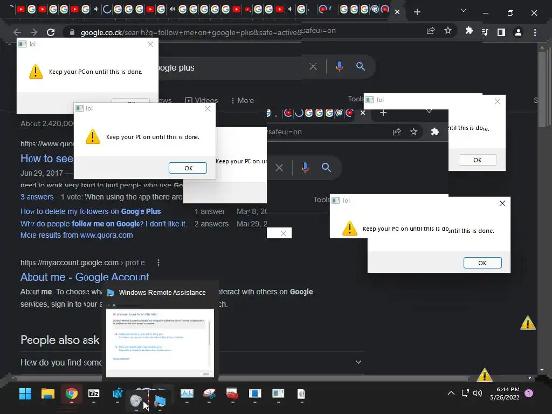Switch to the Videos results tab
The width and height of the screenshot is (552, 414).
pyautogui.click(x=202, y=101)
